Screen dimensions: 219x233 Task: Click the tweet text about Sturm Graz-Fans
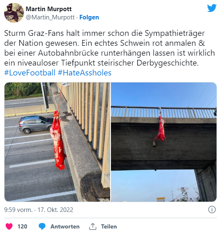(x=110, y=48)
